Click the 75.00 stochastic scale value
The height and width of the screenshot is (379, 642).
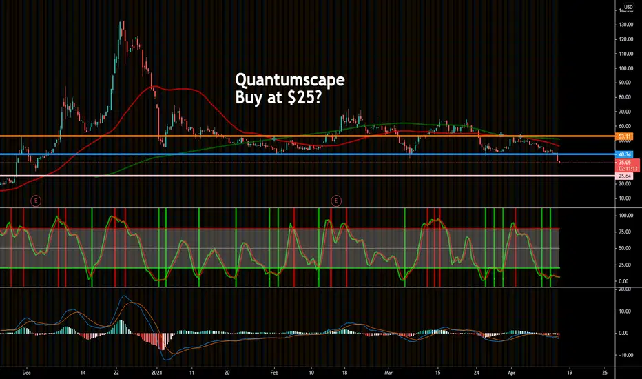(x=623, y=232)
